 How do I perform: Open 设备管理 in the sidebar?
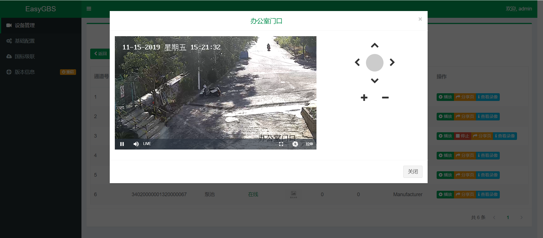(41, 25)
